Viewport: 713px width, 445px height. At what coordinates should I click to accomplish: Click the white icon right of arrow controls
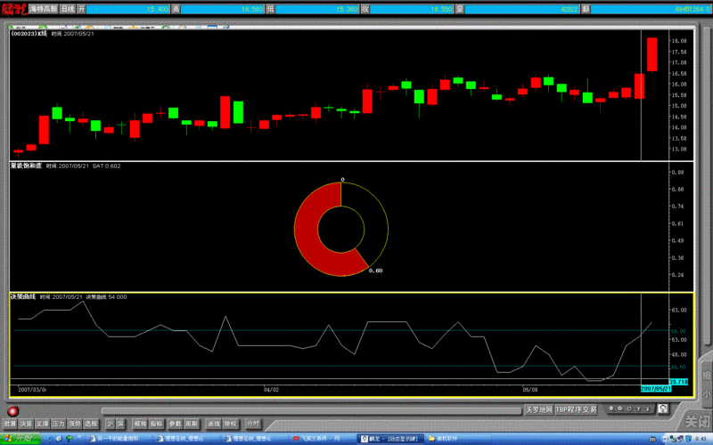[661, 408]
